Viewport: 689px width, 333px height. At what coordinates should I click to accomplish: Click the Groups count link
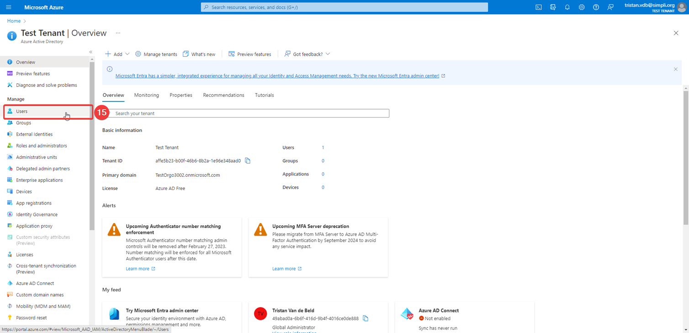click(323, 161)
